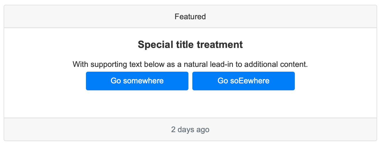This screenshot has height=145, width=383.
Task: Click the blue Go soEewhere button
Action: coord(243,81)
